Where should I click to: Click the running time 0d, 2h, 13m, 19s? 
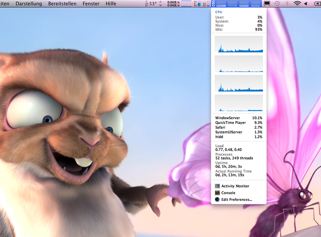[230, 175]
